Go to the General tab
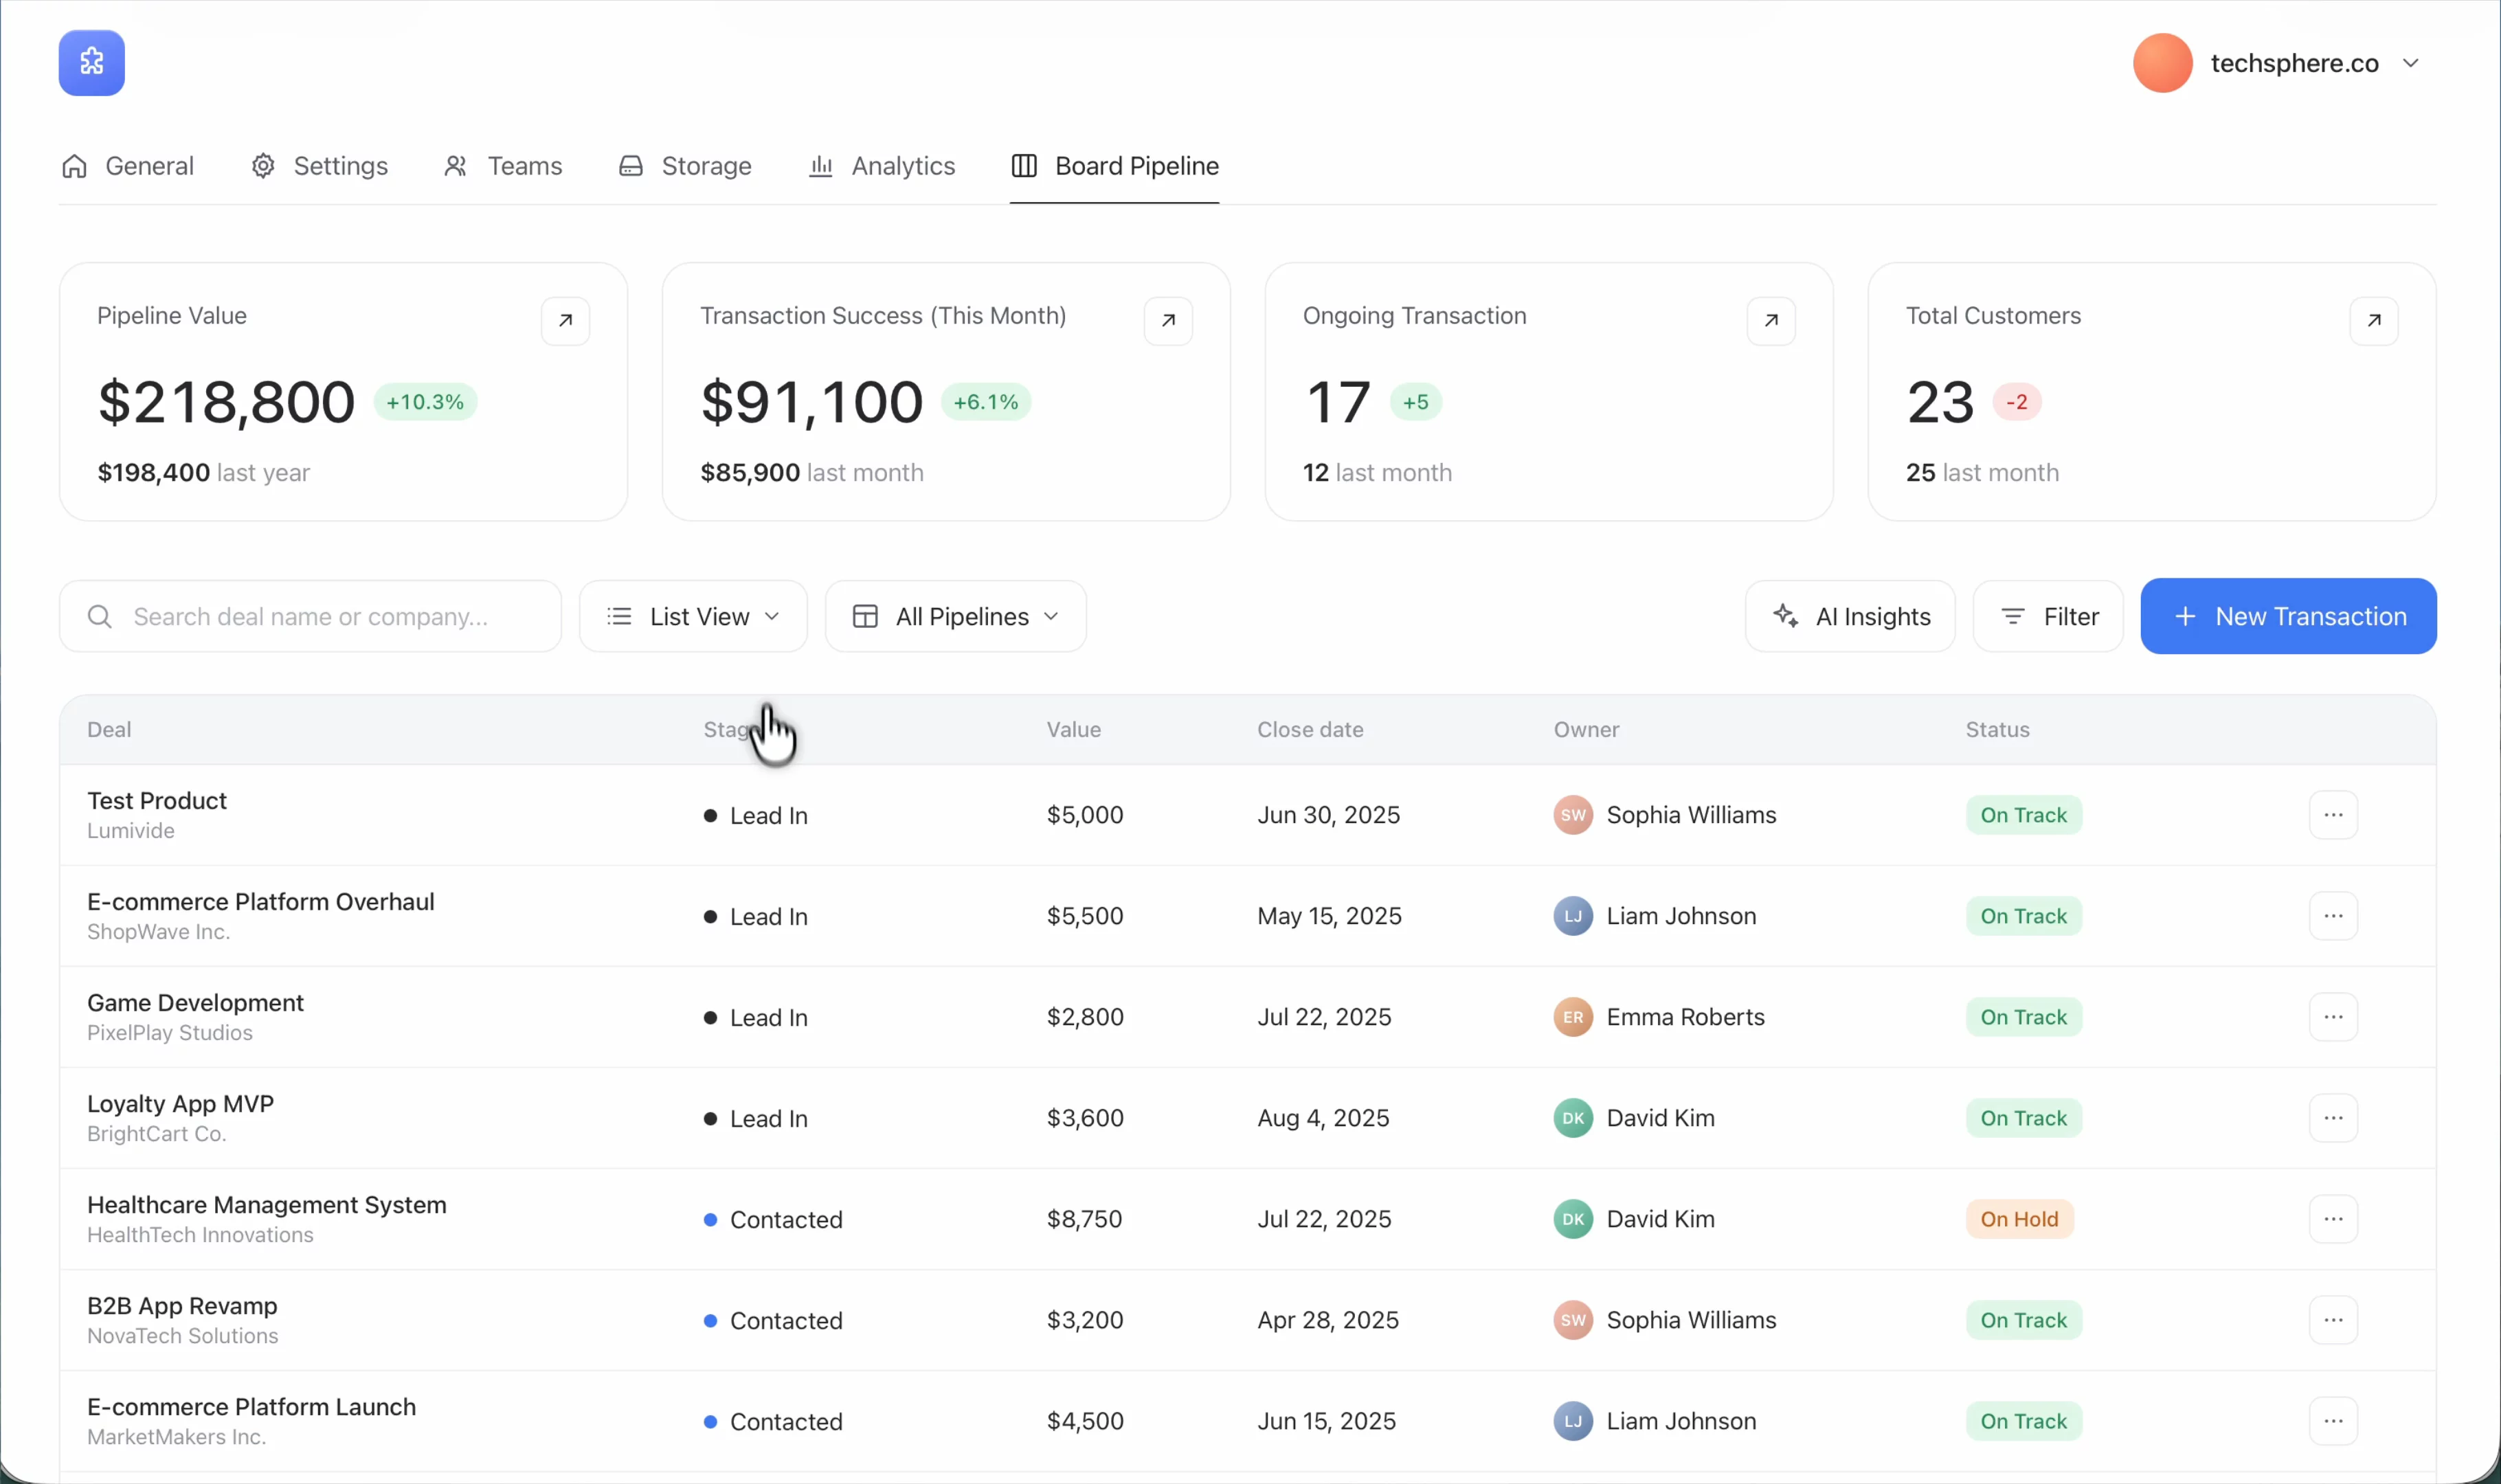2501x1484 pixels. click(x=128, y=166)
